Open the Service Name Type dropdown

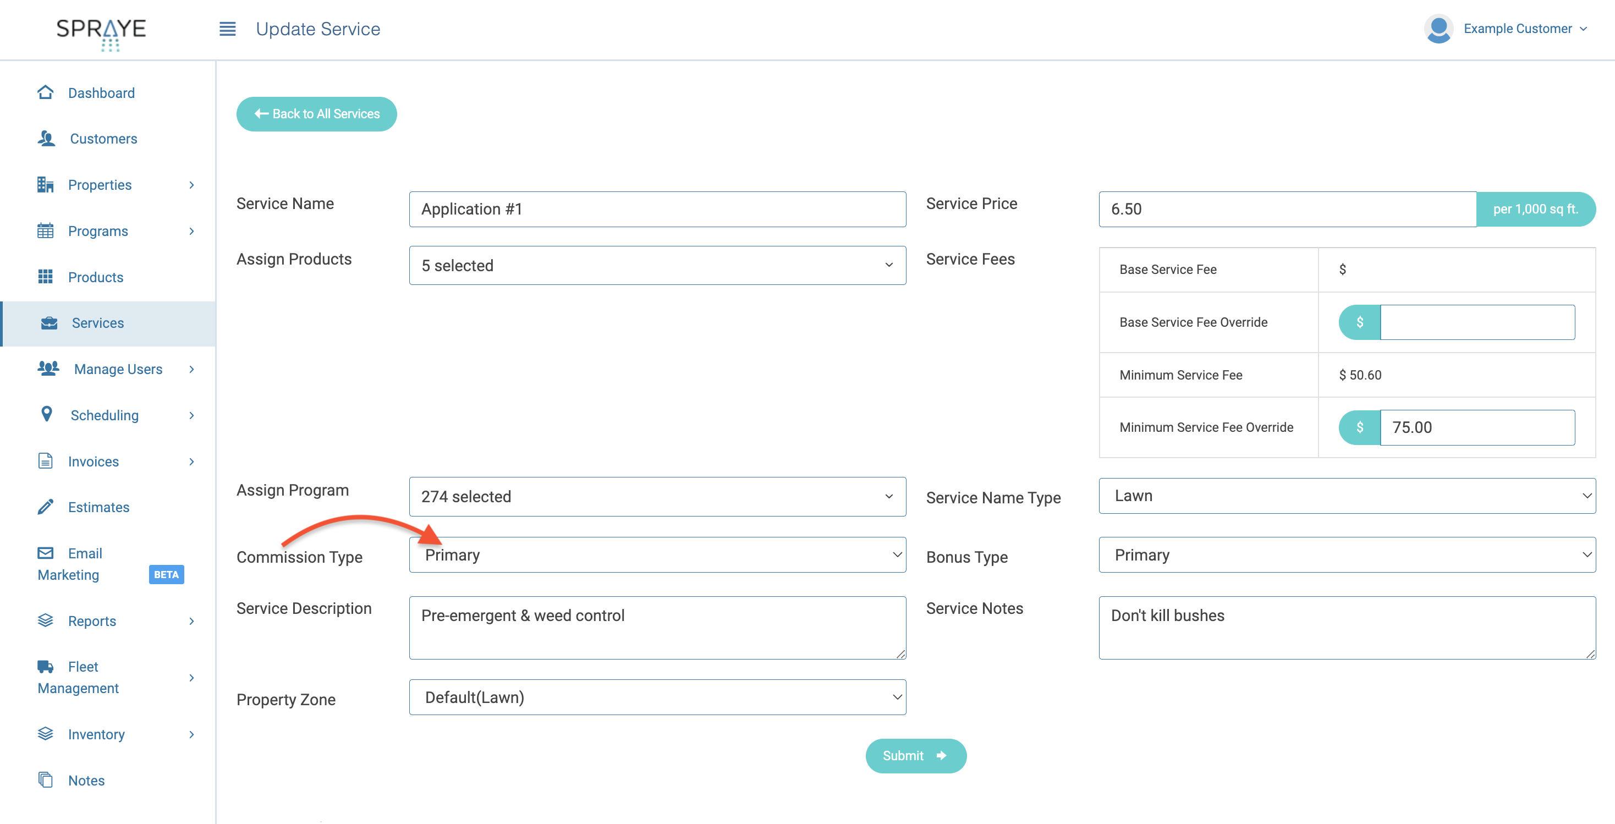pyautogui.click(x=1347, y=496)
